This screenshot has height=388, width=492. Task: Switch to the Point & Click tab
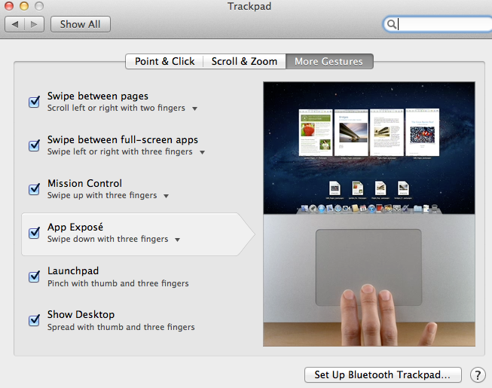point(164,61)
